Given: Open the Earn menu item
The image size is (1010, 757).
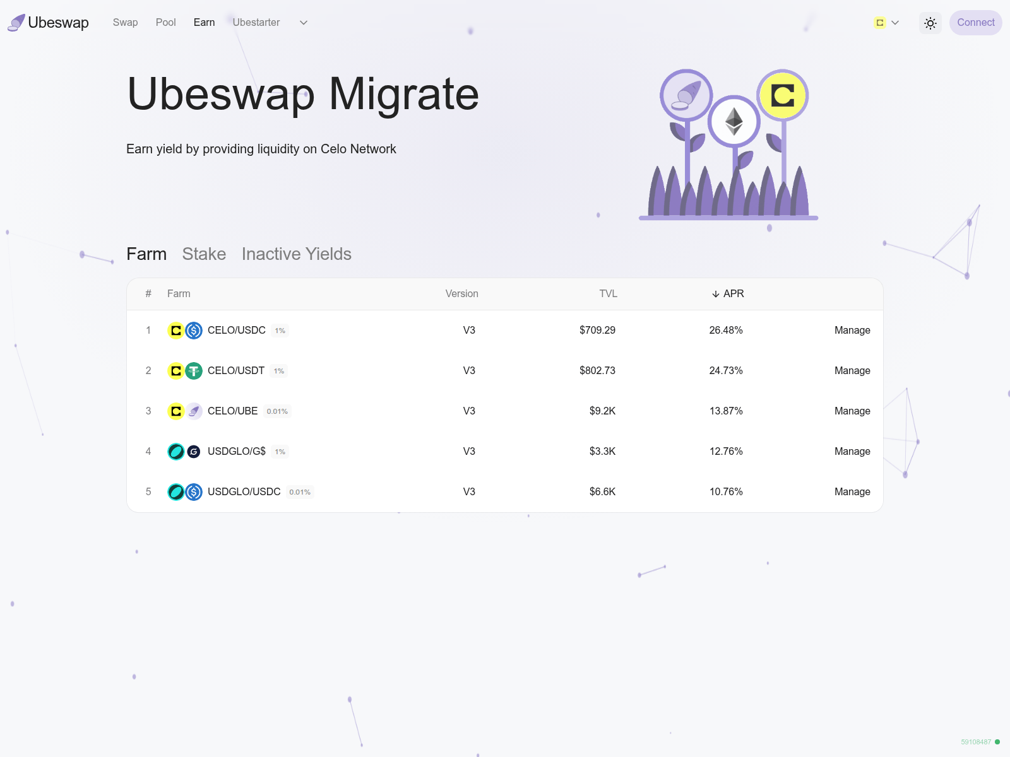Looking at the screenshot, I should tap(204, 23).
